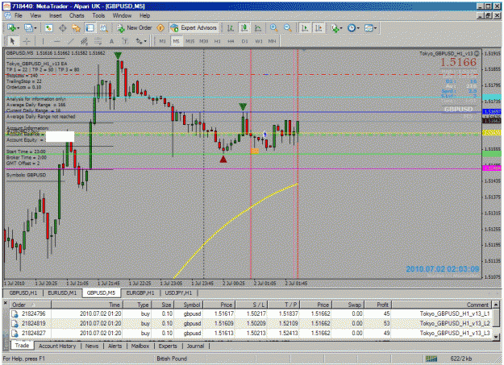Select order 21824819 row
504x365 pixels.
(251, 324)
